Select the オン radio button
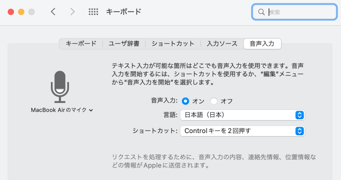341x180 pixels. 185,101
